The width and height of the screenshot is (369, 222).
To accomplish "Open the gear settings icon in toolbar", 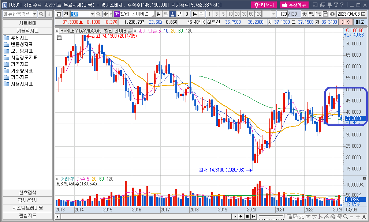I will tap(332, 14).
